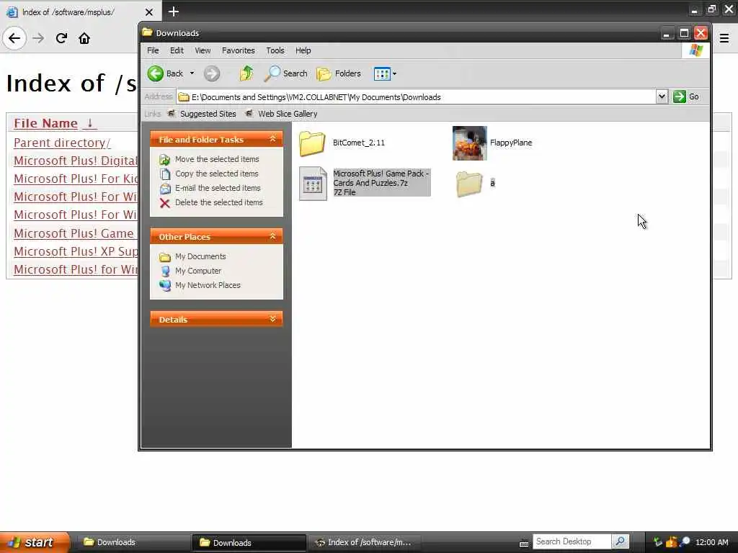Open the Favorites menu

[x=238, y=50]
